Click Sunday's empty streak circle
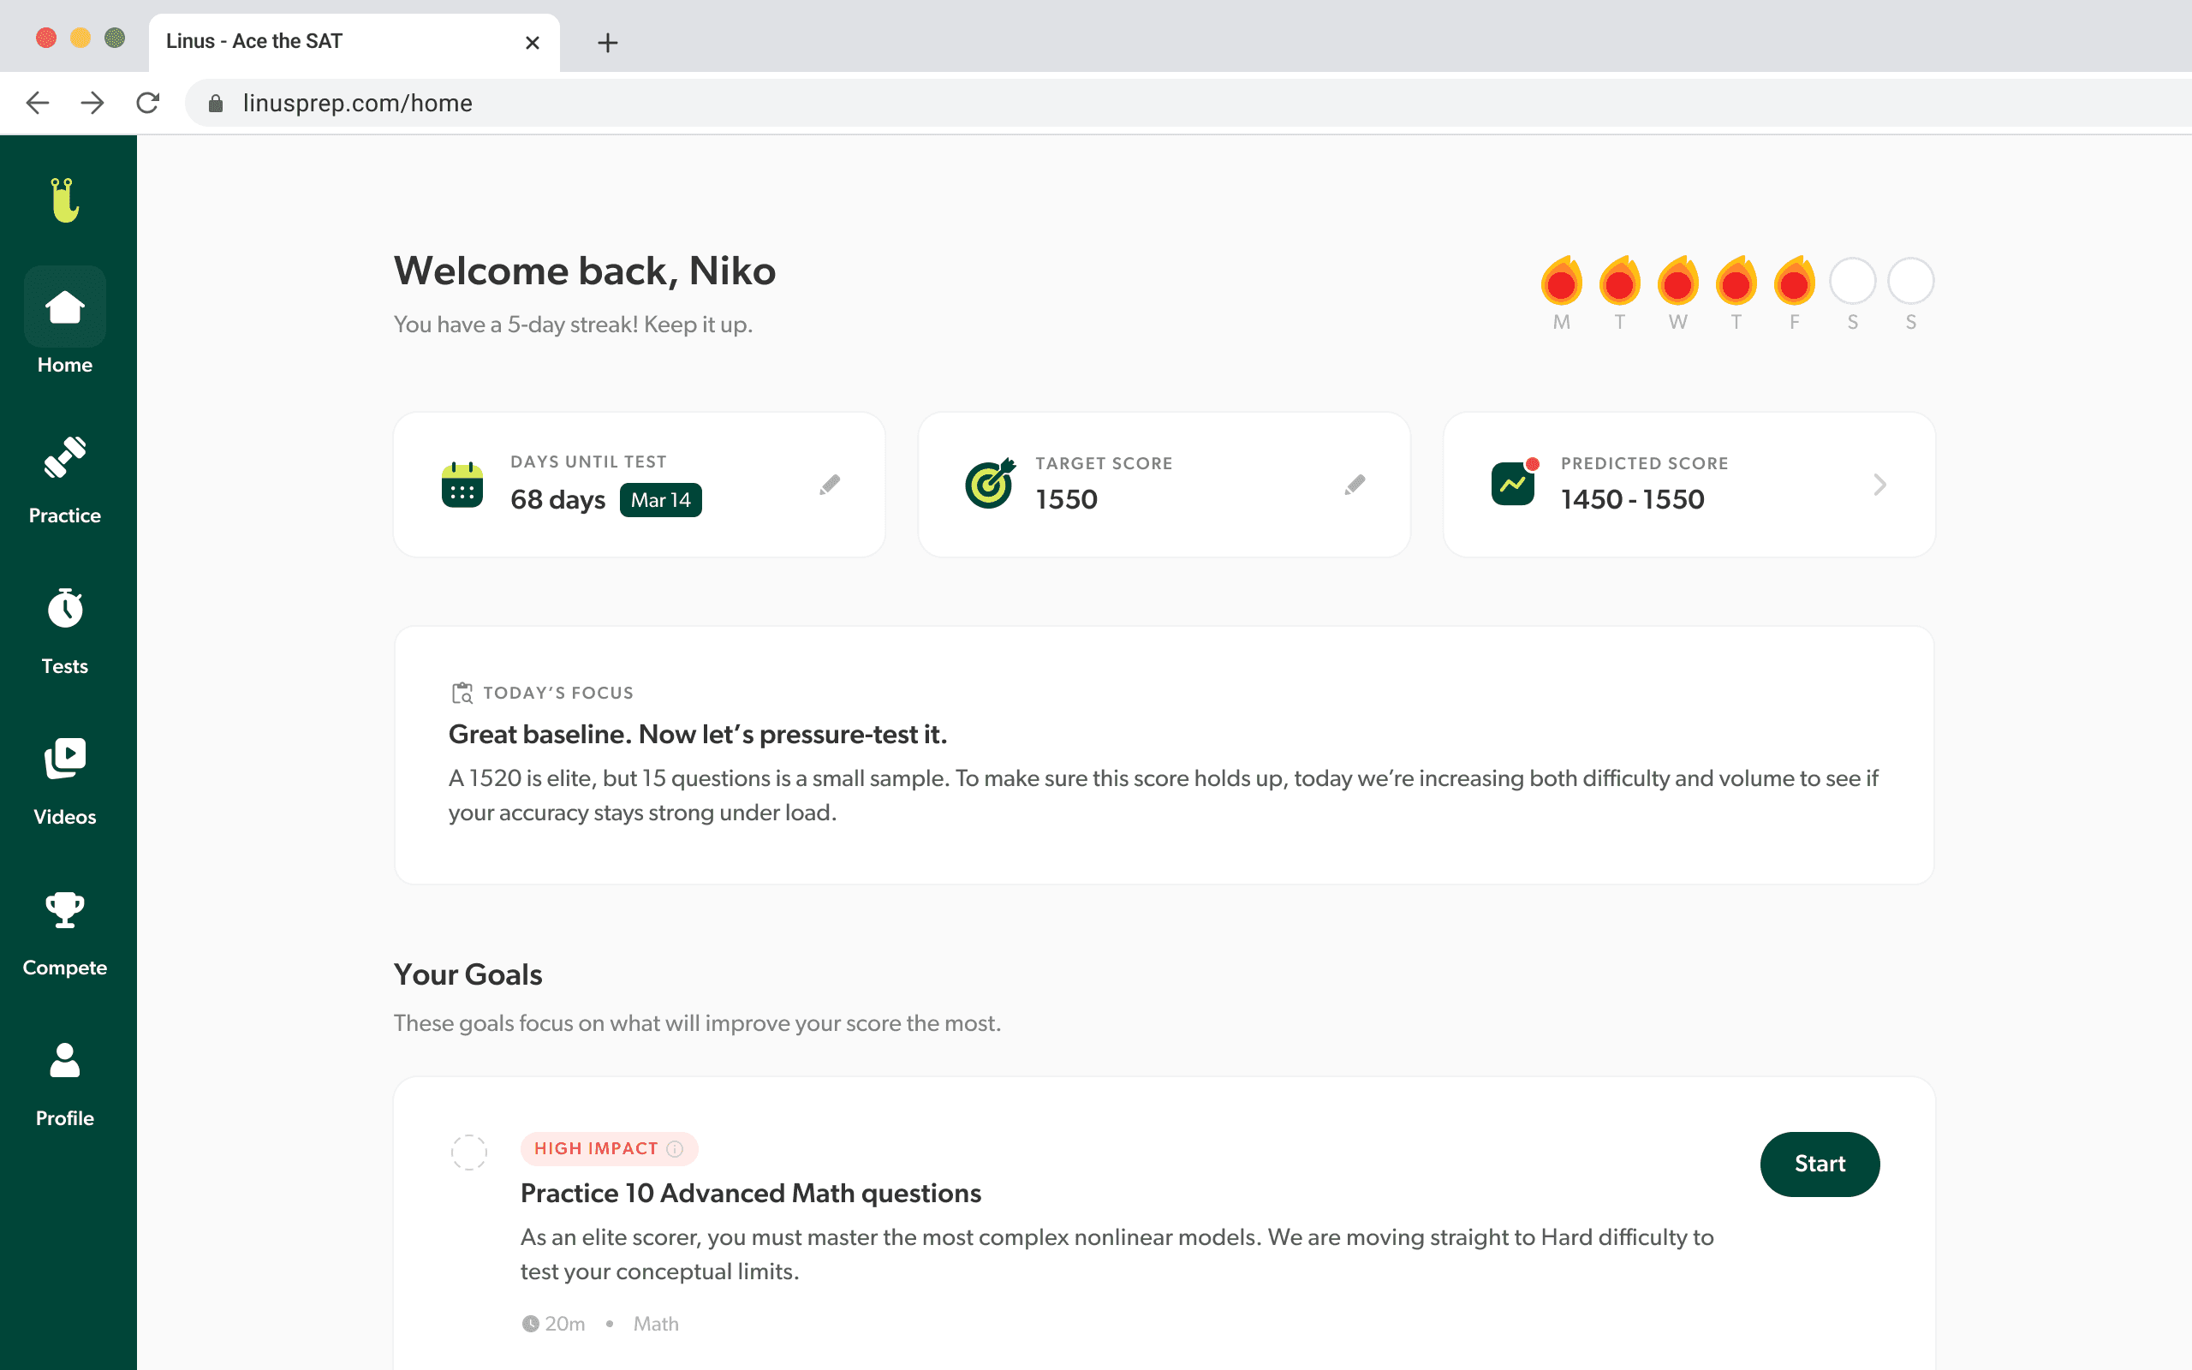 (1910, 282)
